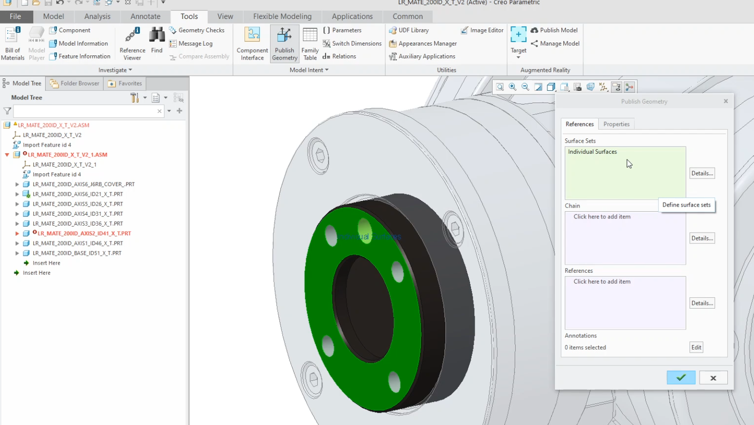Open Flexible Modeling tab
Screen dimensions: 754x425
click(282, 16)
